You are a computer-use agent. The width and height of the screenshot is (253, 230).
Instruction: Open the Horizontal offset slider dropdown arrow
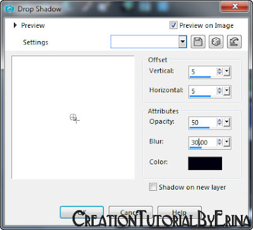[226, 91]
